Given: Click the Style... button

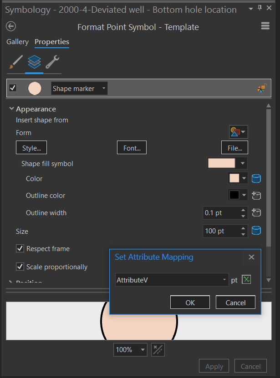Looking at the screenshot, I should point(31,147).
